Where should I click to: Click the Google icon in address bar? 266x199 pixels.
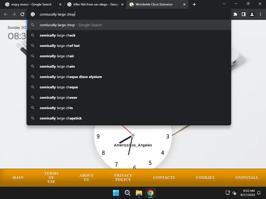point(33,15)
